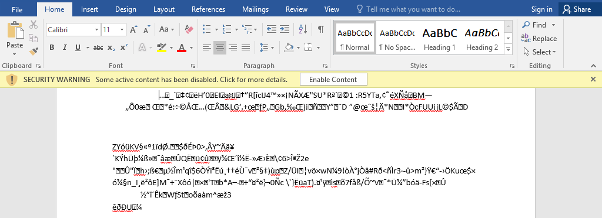Click the Sort A-Z icon

tap(303, 29)
